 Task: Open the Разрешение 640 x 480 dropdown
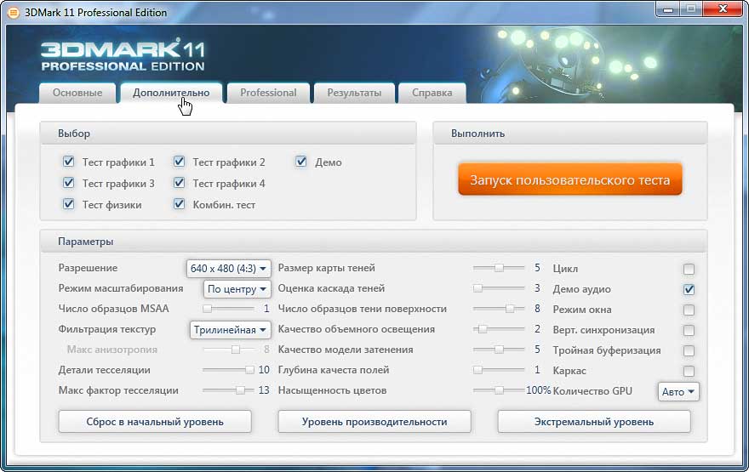228,269
